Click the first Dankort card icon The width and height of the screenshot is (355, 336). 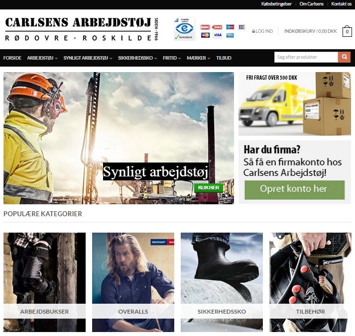(205, 27)
